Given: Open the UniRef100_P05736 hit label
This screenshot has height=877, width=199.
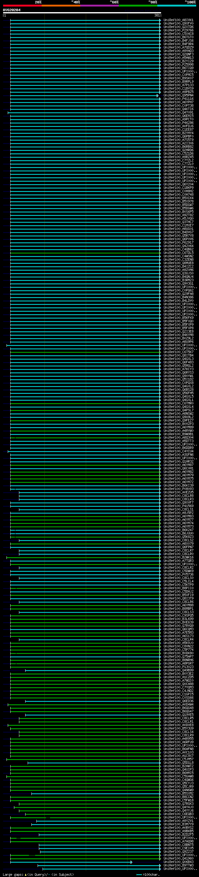Looking at the screenshot, I should [x=178, y=574].
